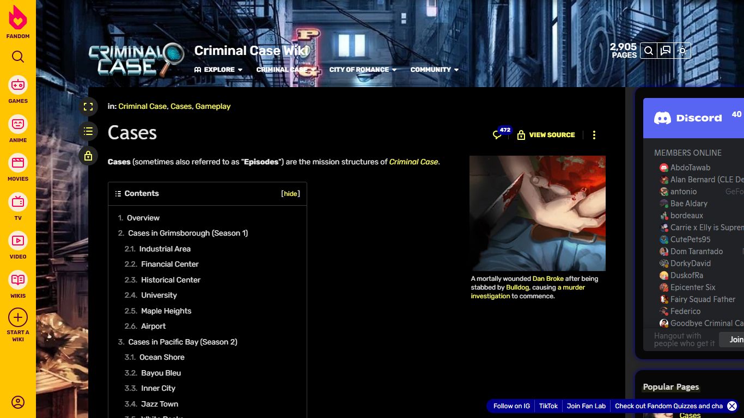Open the Dan Broke link in caption
744x418 pixels.
point(548,279)
